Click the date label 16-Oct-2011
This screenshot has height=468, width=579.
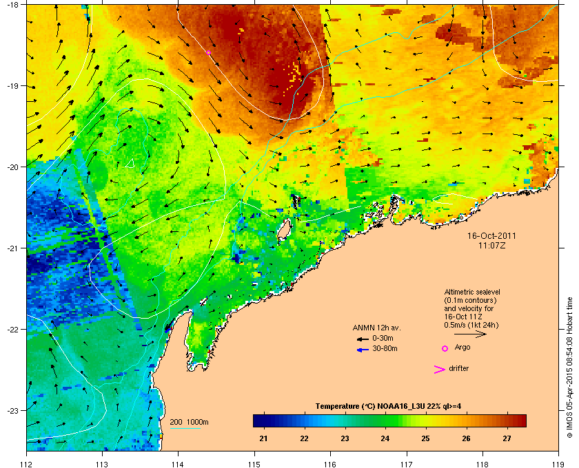coord(491,235)
